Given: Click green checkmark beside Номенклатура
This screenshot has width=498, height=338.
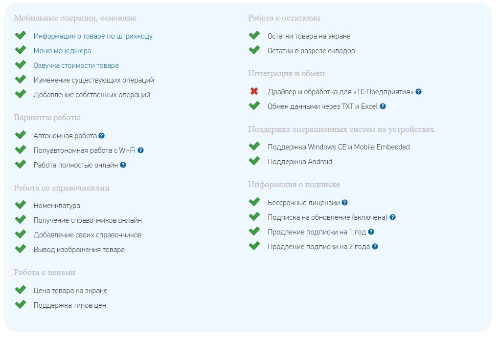Looking at the screenshot, I should click(21, 205).
